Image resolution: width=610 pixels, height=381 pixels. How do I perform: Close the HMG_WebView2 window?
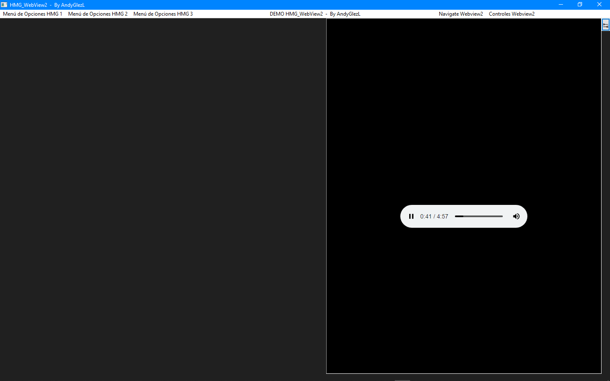pyautogui.click(x=599, y=5)
